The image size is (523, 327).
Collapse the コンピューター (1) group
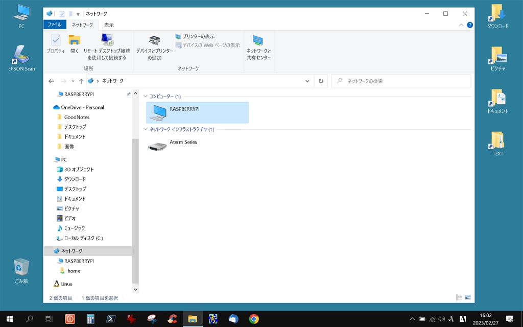pyautogui.click(x=146, y=97)
